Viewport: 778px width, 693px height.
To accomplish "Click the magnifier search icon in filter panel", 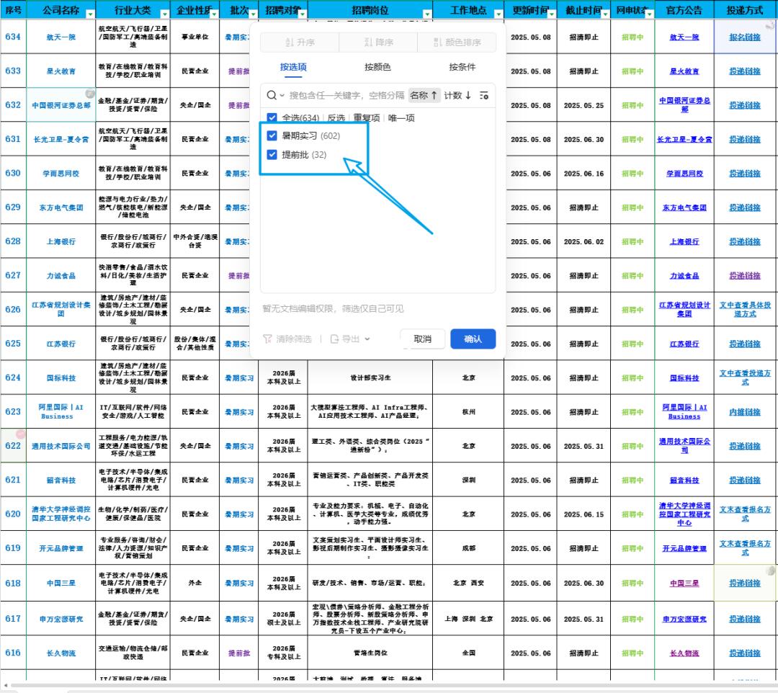I will coord(272,95).
